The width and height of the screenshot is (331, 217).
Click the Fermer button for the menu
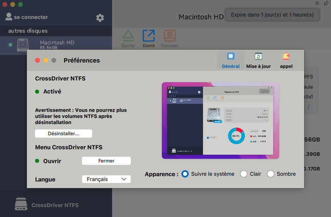(106, 161)
